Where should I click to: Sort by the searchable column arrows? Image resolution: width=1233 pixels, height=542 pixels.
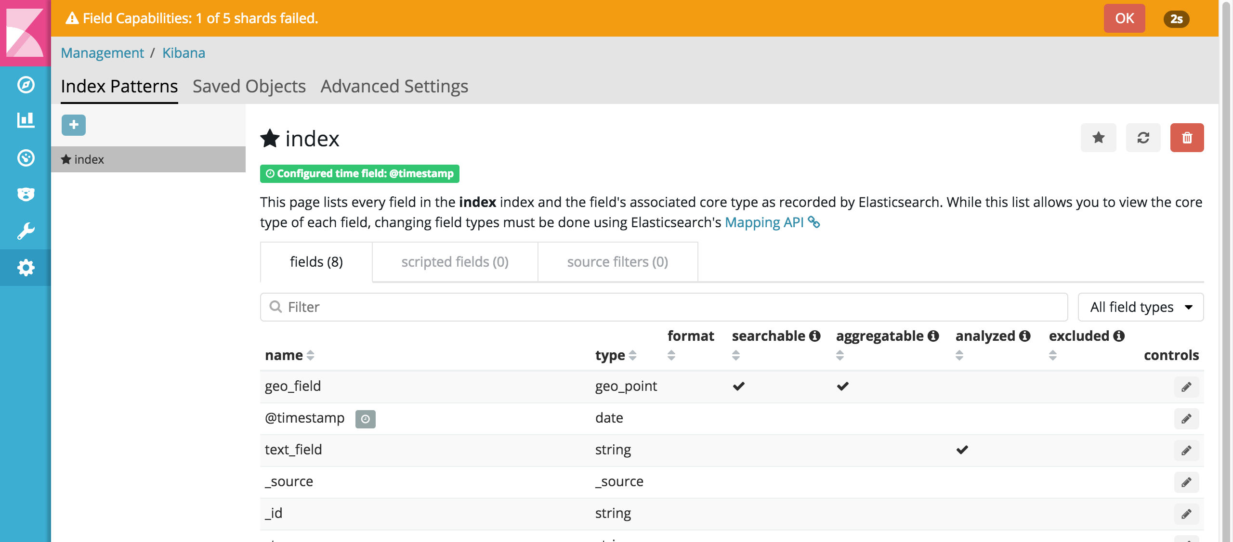point(735,355)
